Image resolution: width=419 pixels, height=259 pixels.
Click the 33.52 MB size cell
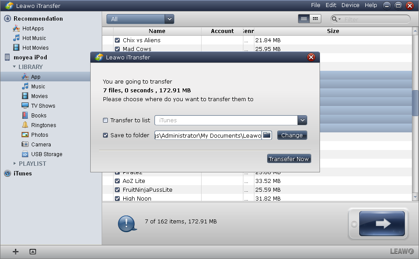268,181
